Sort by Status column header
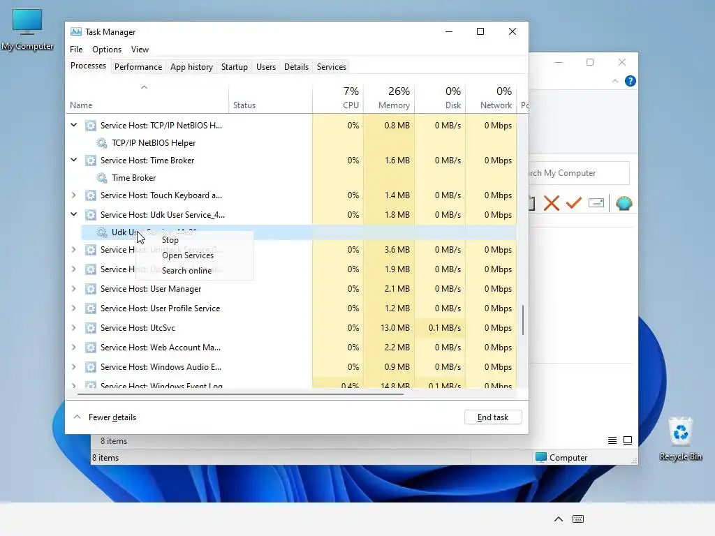The image size is (715, 536). pos(270,98)
